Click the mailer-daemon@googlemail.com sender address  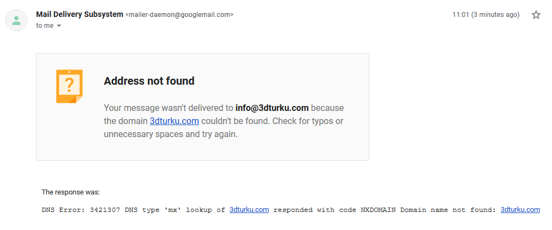click(x=179, y=15)
